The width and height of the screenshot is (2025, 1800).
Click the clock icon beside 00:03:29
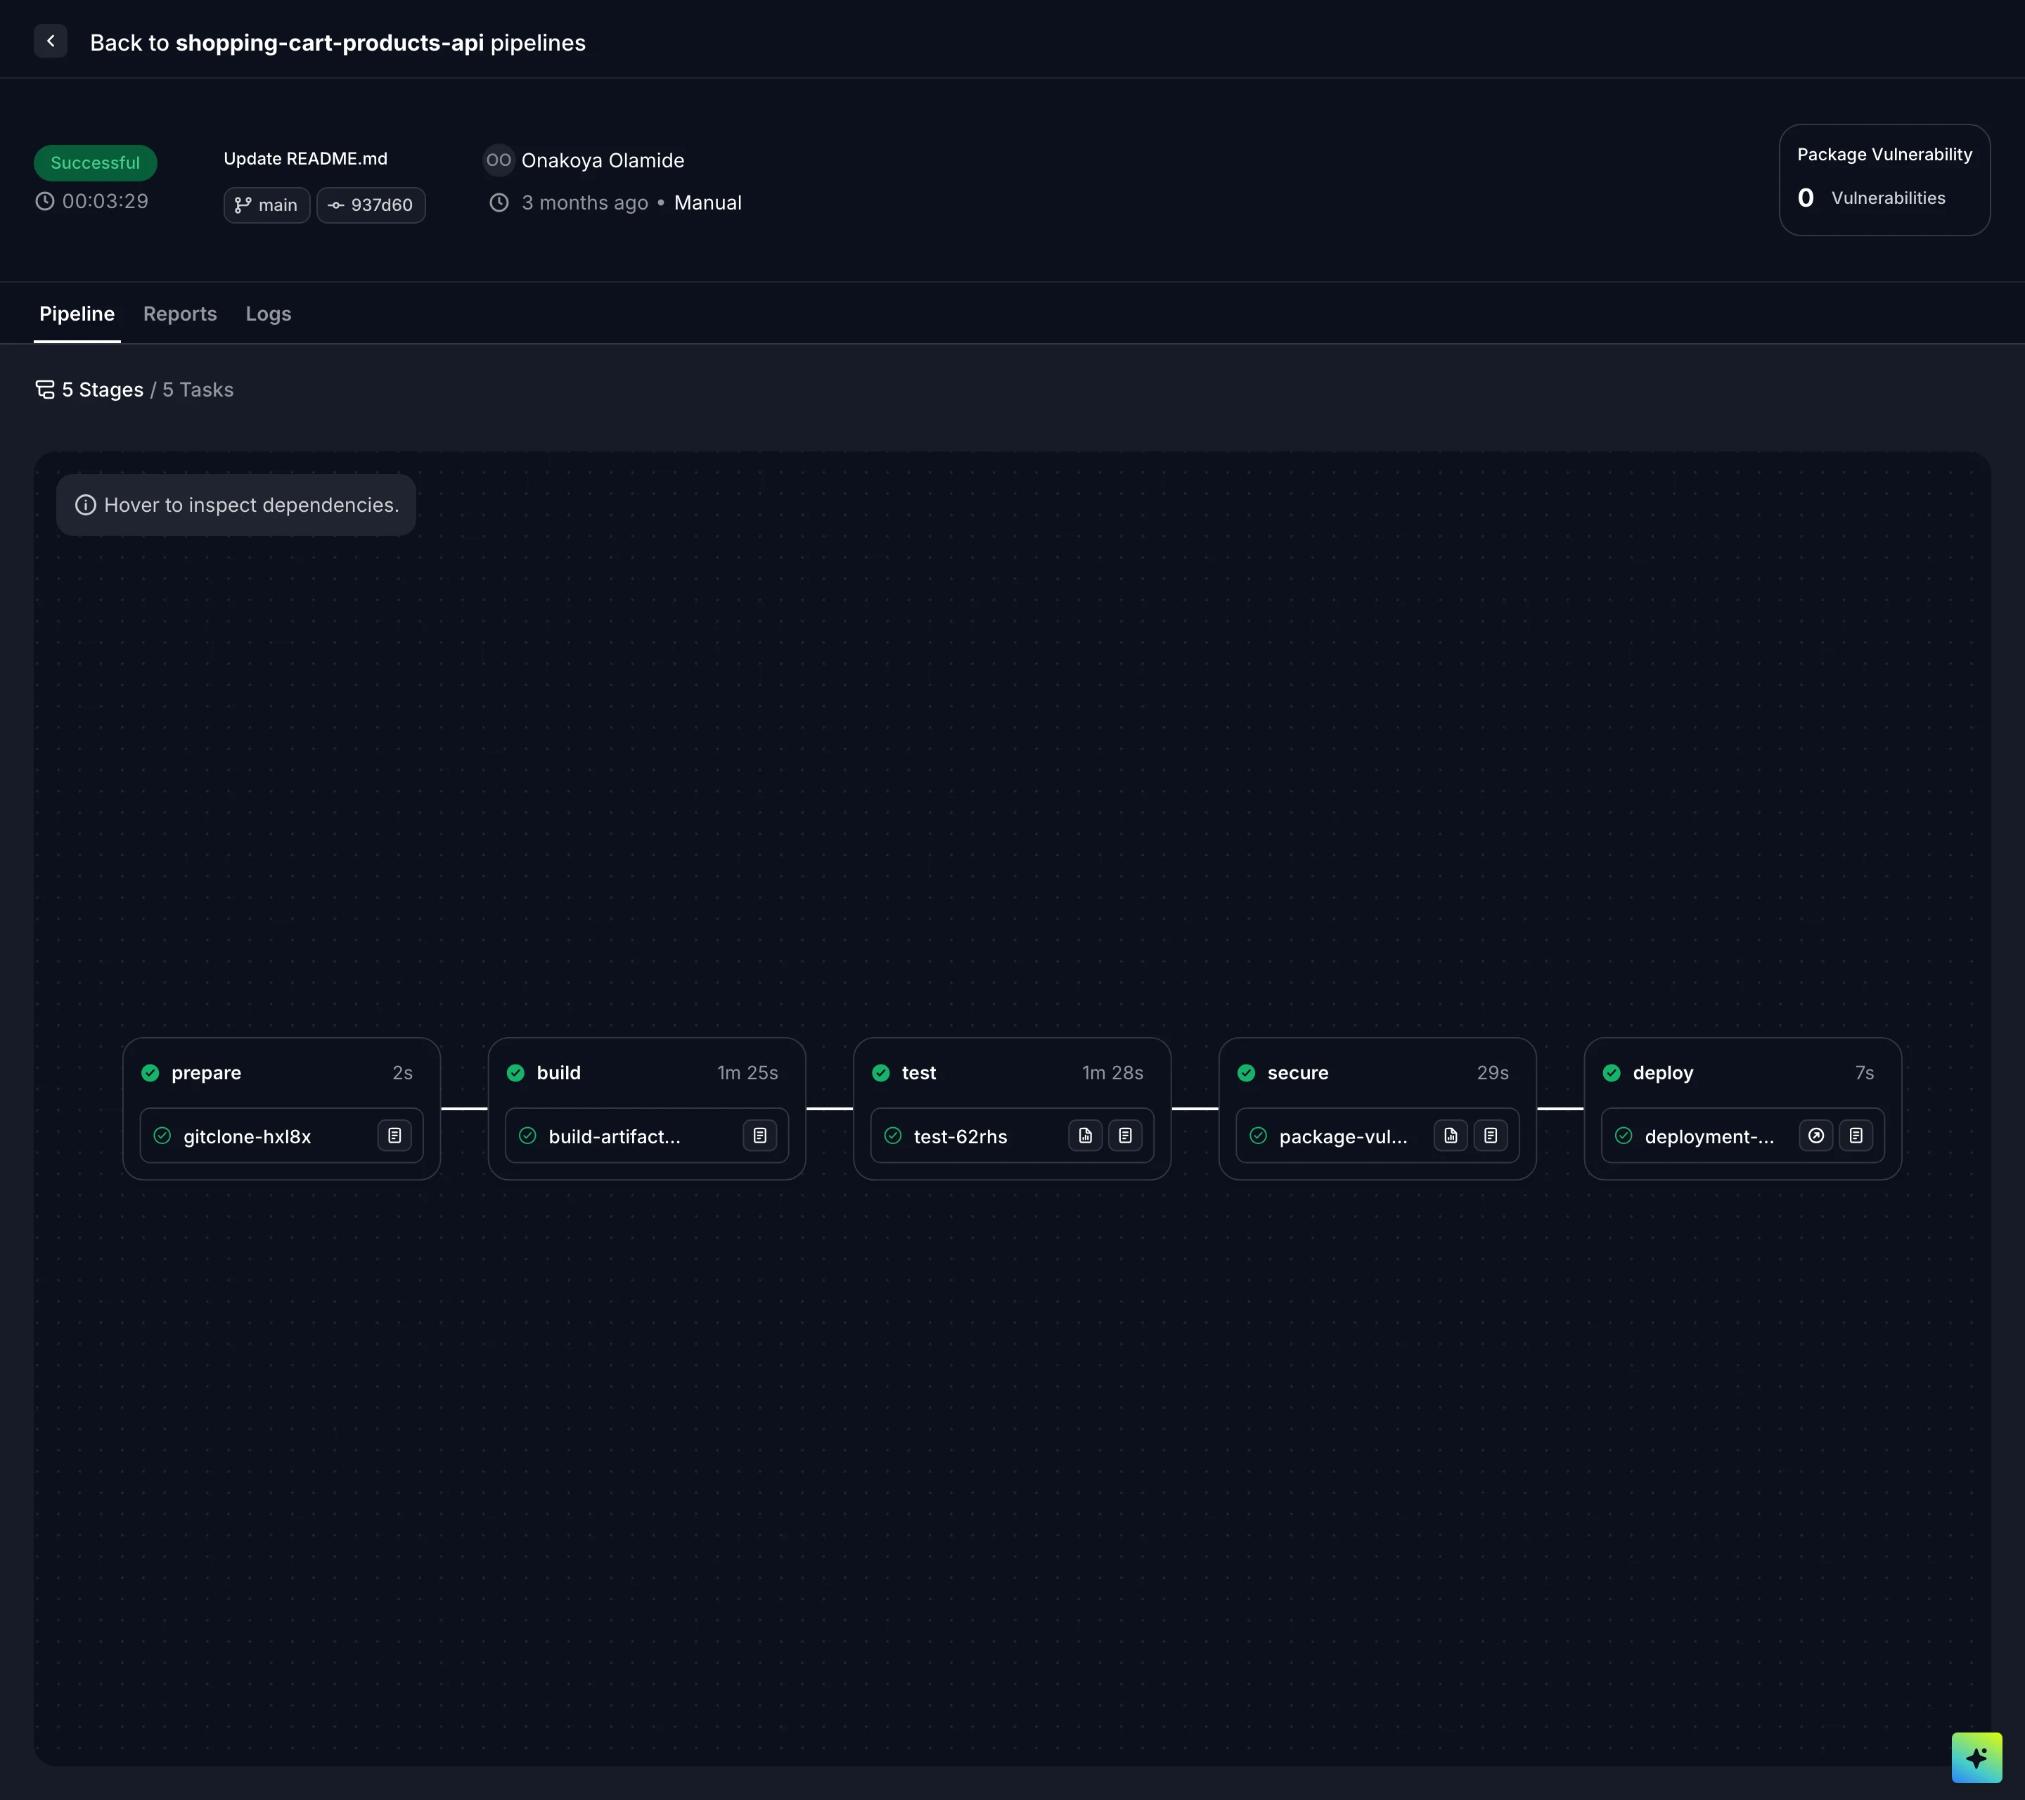(x=44, y=201)
